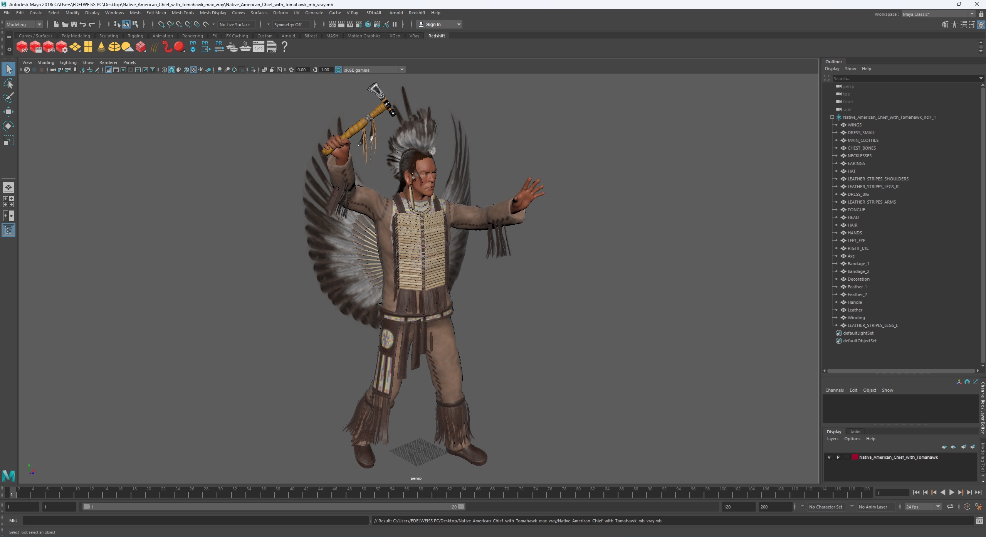Activate the Rotate tool
The width and height of the screenshot is (986, 537).
click(8, 126)
